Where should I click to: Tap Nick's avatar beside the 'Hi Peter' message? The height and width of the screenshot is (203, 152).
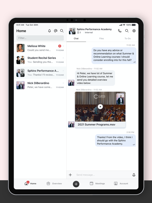[x=71, y=83]
